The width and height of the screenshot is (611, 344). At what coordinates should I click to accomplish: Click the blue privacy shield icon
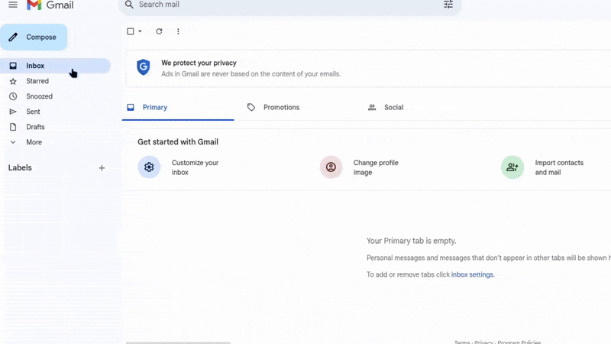(144, 67)
